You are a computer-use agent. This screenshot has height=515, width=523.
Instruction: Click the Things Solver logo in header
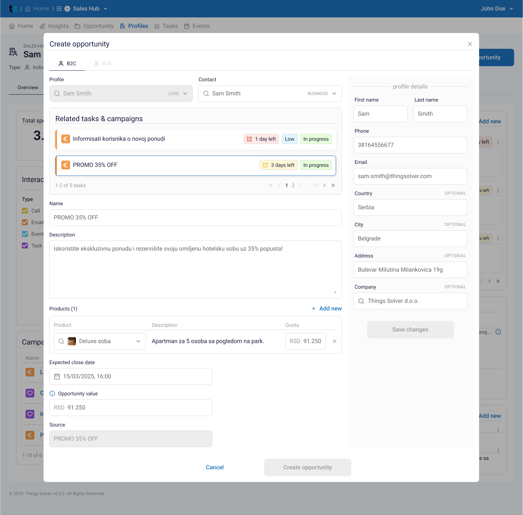(x=13, y=9)
